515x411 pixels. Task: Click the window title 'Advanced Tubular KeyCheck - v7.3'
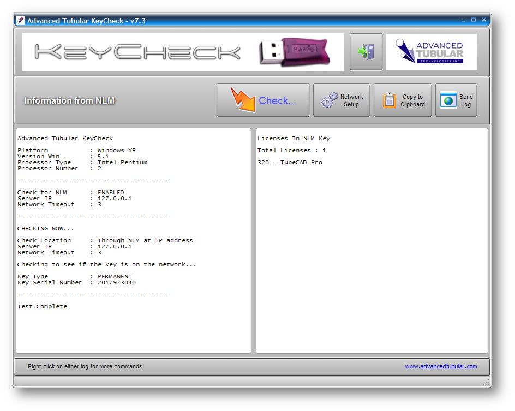(x=86, y=21)
